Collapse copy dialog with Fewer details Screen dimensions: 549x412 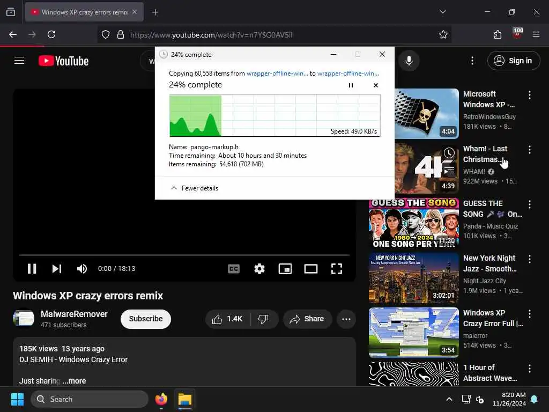(194, 188)
